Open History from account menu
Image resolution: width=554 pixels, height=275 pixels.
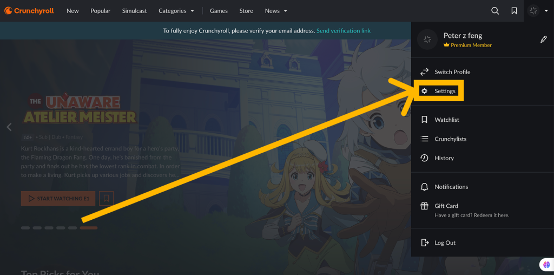coord(483,158)
